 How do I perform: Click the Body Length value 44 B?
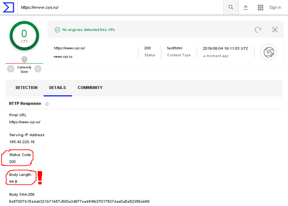click(x=13, y=181)
